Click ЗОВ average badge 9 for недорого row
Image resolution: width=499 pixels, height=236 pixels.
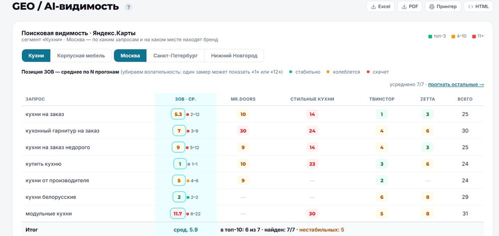pos(178,147)
